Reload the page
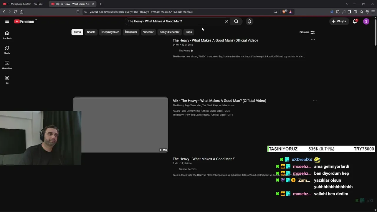 point(16,12)
